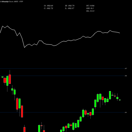This screenshot has width=132, height=132.
Task: Click the OH: 0.1 reading
Action: 90,8
